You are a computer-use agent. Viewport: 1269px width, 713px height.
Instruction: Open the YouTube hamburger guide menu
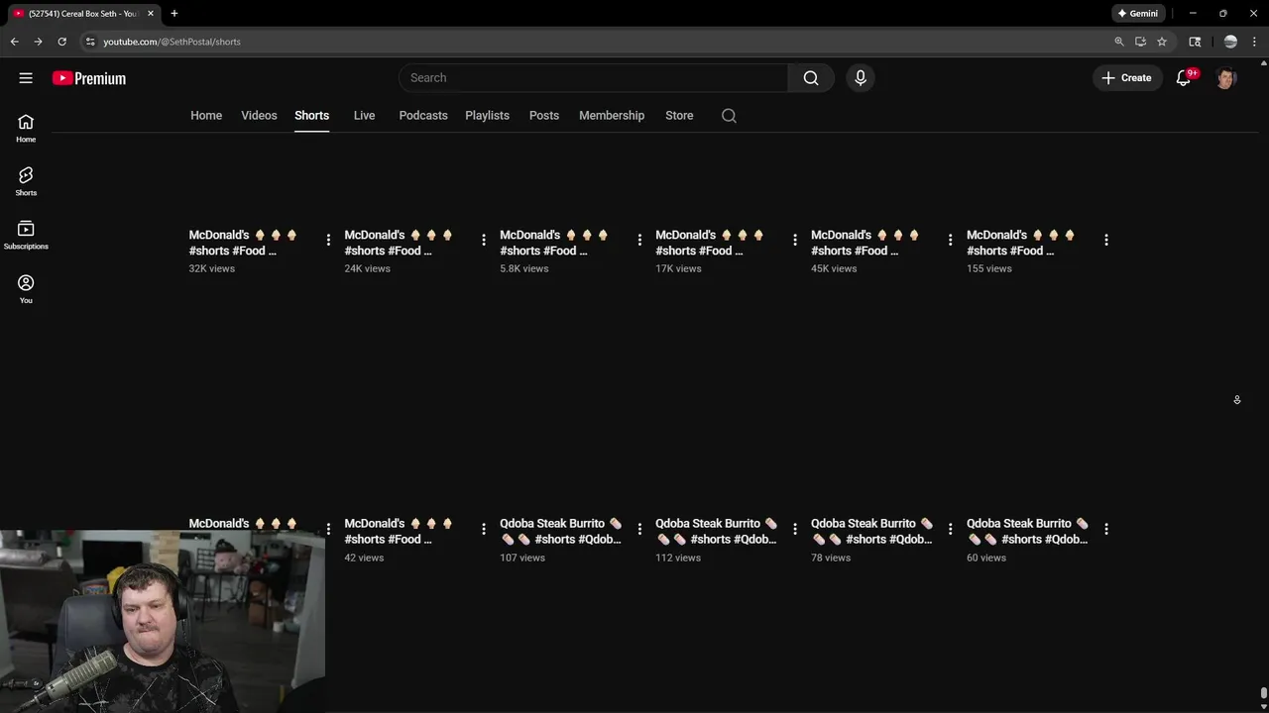26,78
